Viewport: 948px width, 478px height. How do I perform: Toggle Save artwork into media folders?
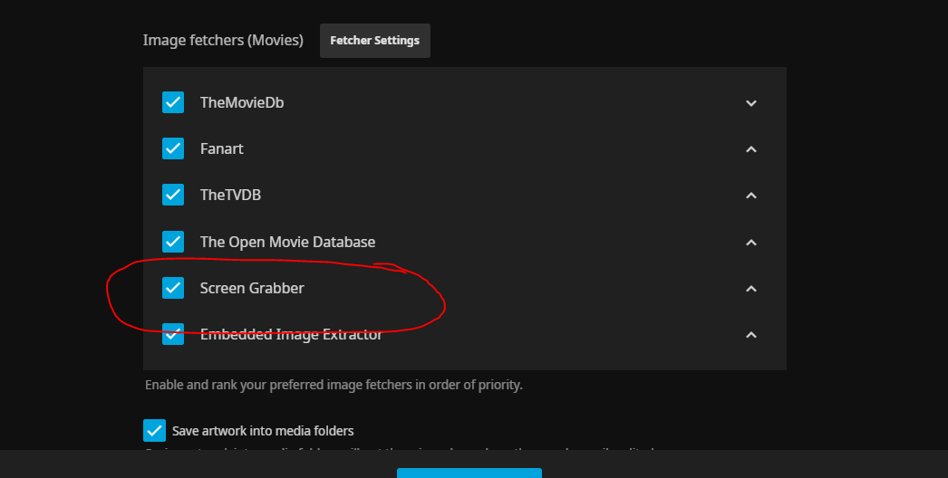point(155,430)
